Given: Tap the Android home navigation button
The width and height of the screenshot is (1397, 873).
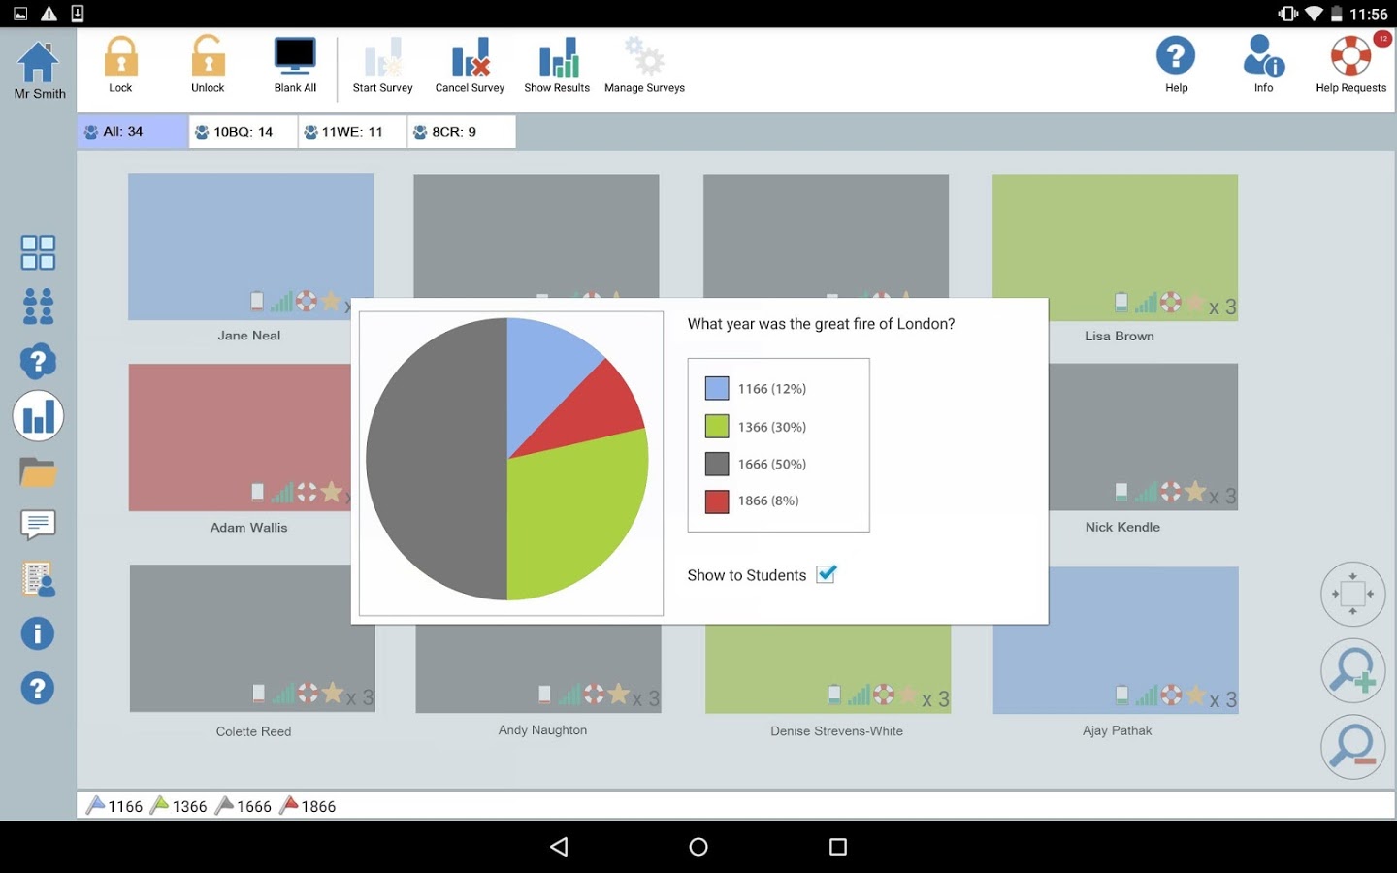Looking at the screenshot, I should coord(698,847).
